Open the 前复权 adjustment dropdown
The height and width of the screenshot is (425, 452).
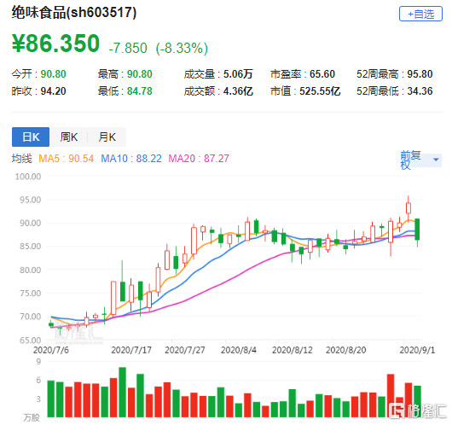[x=420, y=160]
